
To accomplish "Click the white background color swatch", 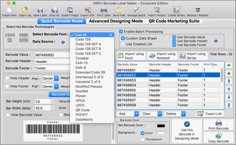I will click(161, 133).
